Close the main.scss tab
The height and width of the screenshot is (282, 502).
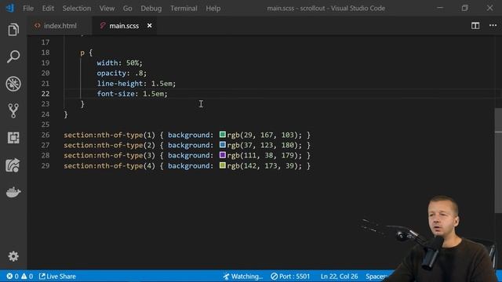coord(149,26)
